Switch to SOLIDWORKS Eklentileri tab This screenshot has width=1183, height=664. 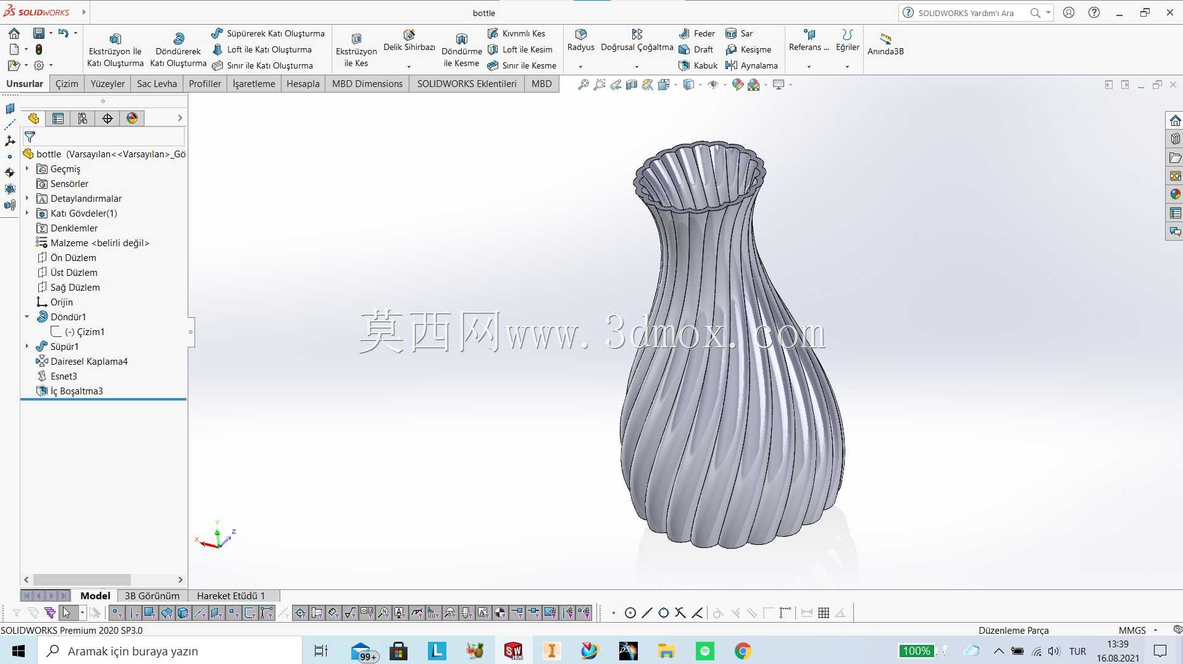(467, 84)
